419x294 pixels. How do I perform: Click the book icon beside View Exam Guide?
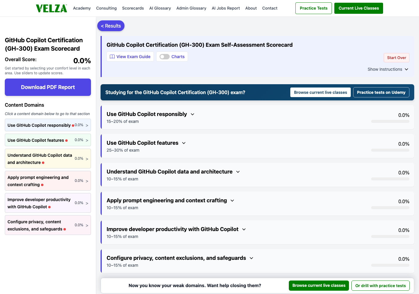[x=112, y=57]
